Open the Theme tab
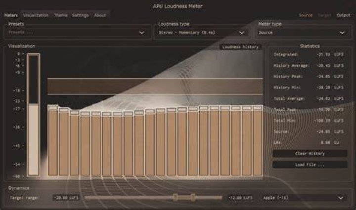 (61, 15)
